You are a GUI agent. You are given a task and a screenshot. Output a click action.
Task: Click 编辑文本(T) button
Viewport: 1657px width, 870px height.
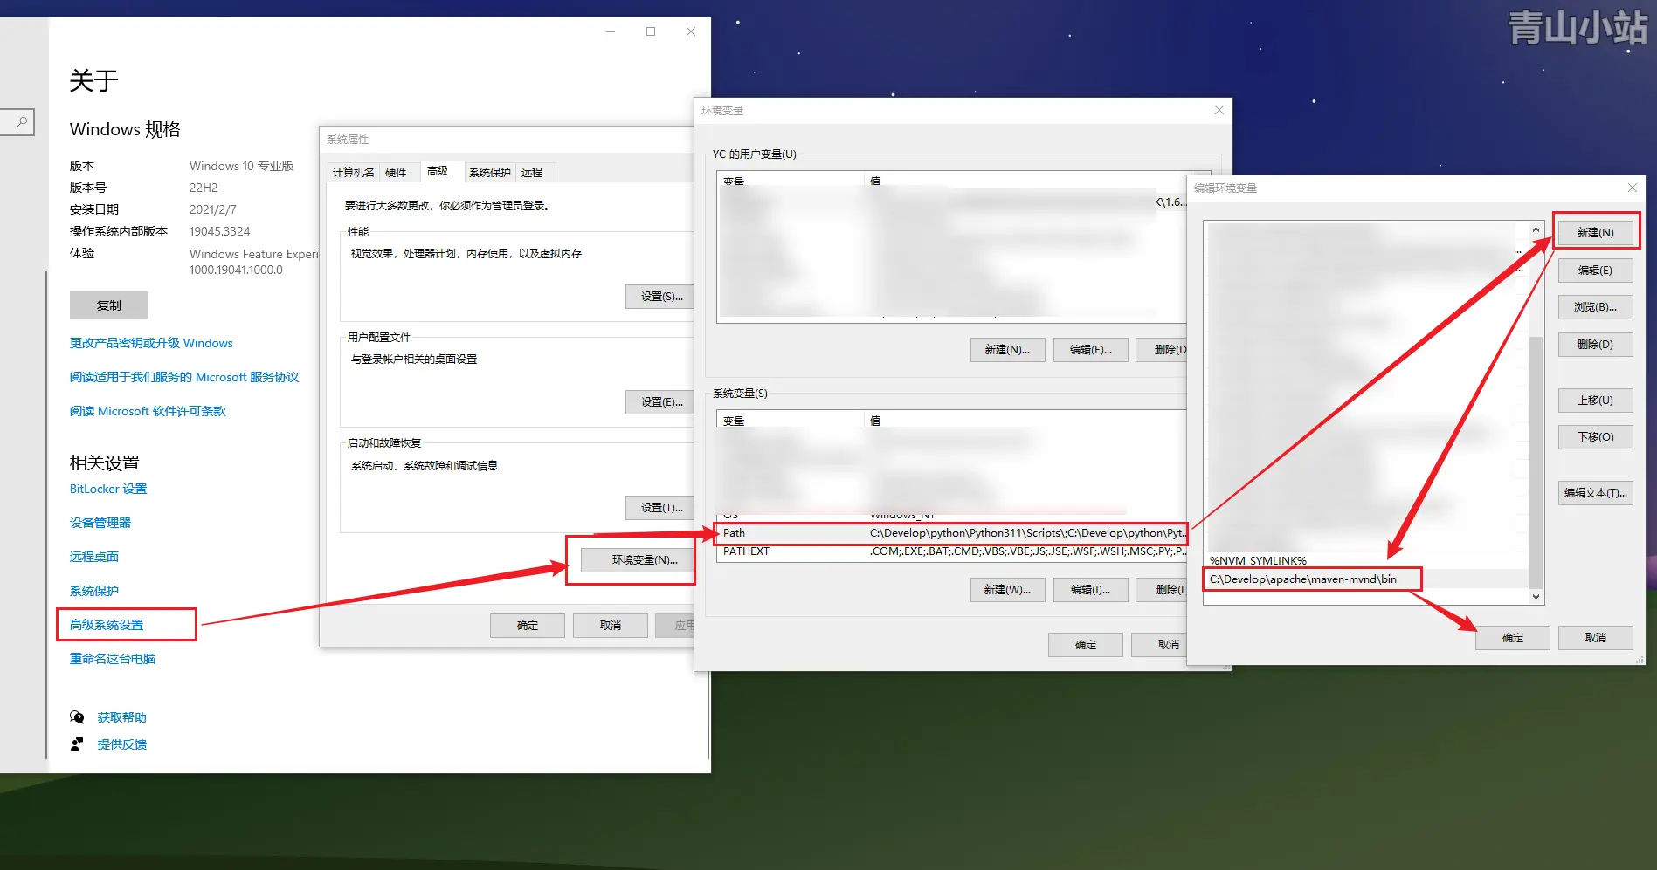pyautogui.click(x=1595, y=493)
